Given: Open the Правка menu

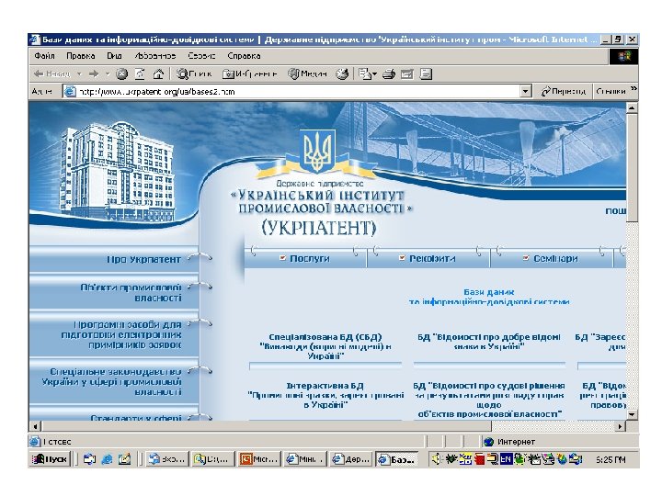Looking at the screenshot, I should tap(80, 56).
